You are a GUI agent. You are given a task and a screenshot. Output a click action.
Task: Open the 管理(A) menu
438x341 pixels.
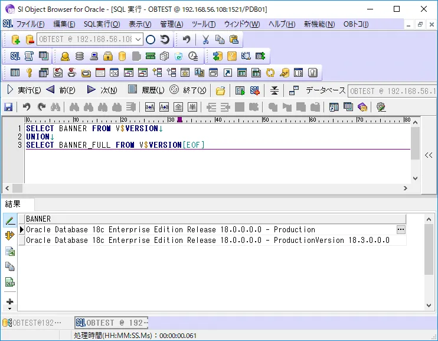172,24
